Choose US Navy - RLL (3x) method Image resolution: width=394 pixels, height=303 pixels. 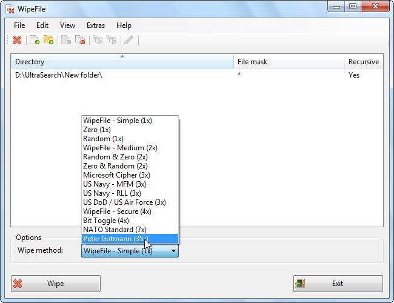click(x=130, y=193)
